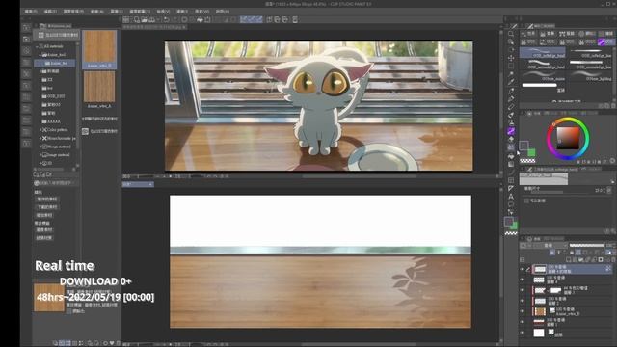The height and width of the screenshot is (347, 617).
Task: Select the Text tool marked A
Action: 511,197
